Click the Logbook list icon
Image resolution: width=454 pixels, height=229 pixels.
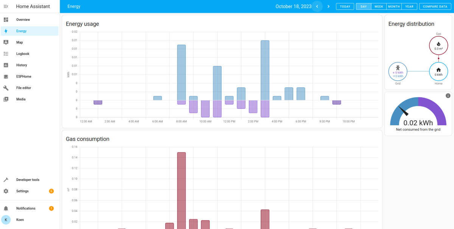[x=6, y=54]
